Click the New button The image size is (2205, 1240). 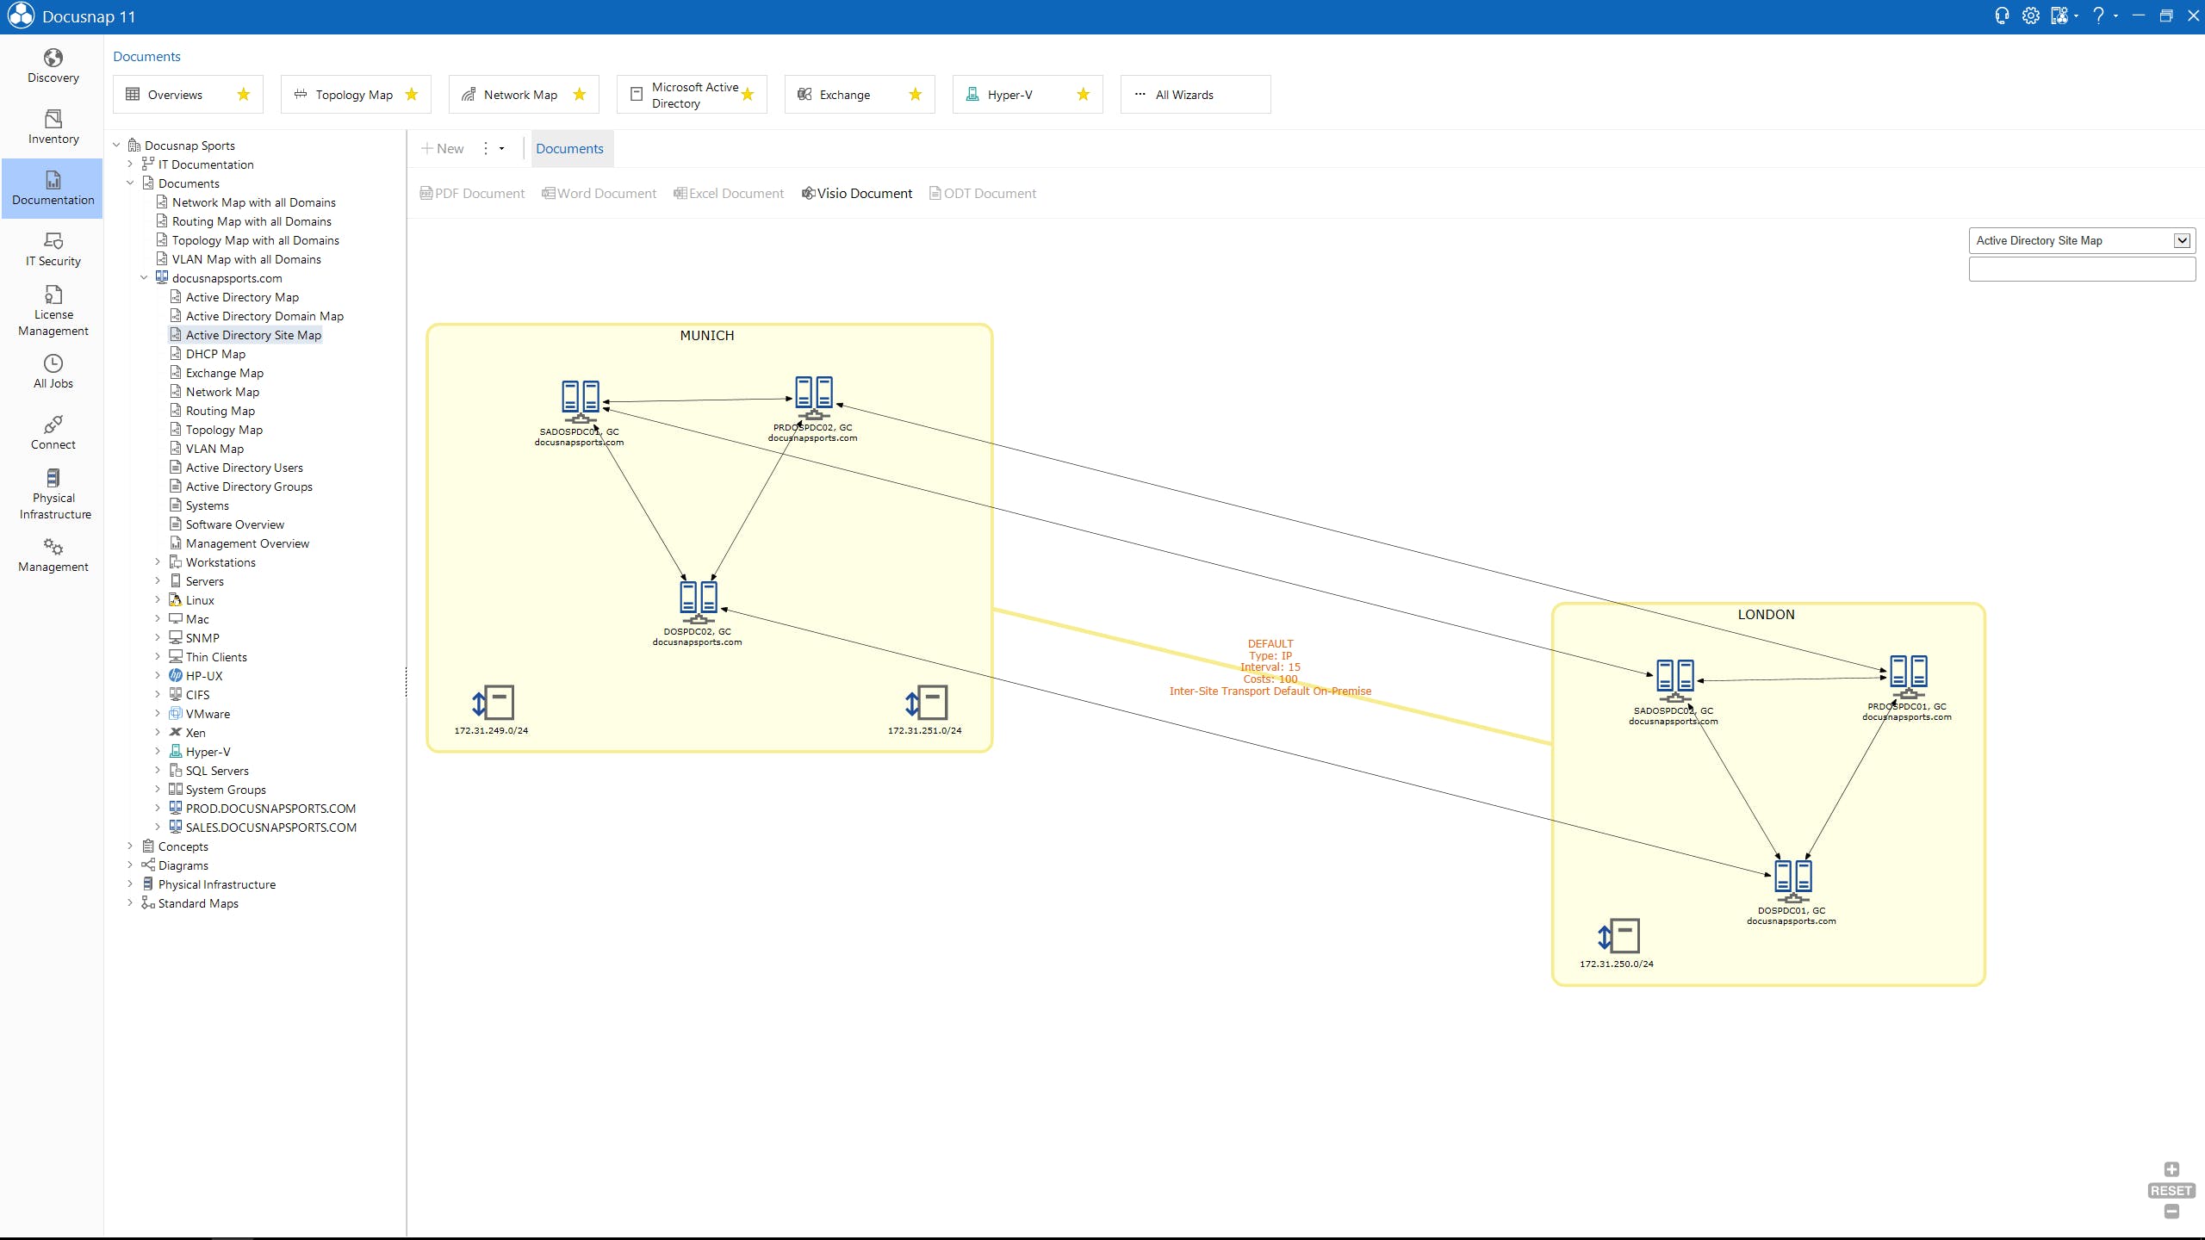click(442, 149)
